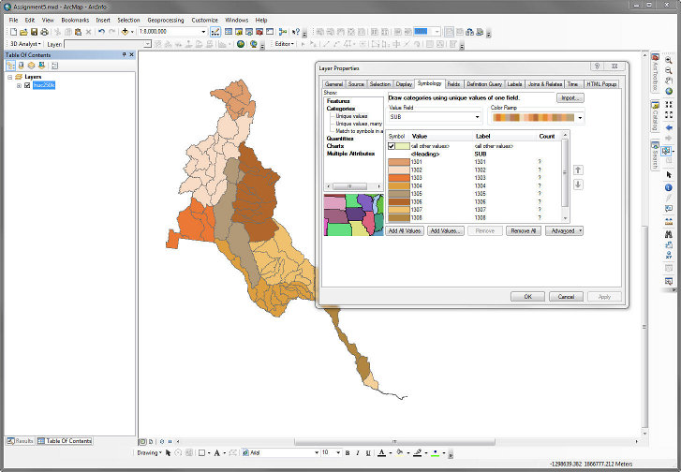Screen dimensions: 681x472
Task: Open the Bookmarks menu
Action: (75, 20)
